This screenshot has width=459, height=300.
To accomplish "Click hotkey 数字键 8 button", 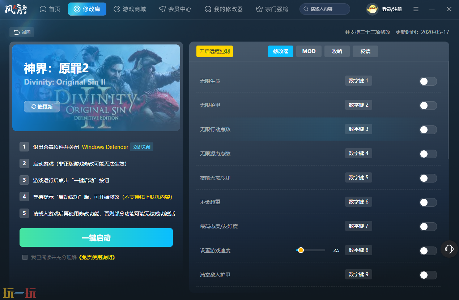I will (358, 250).
